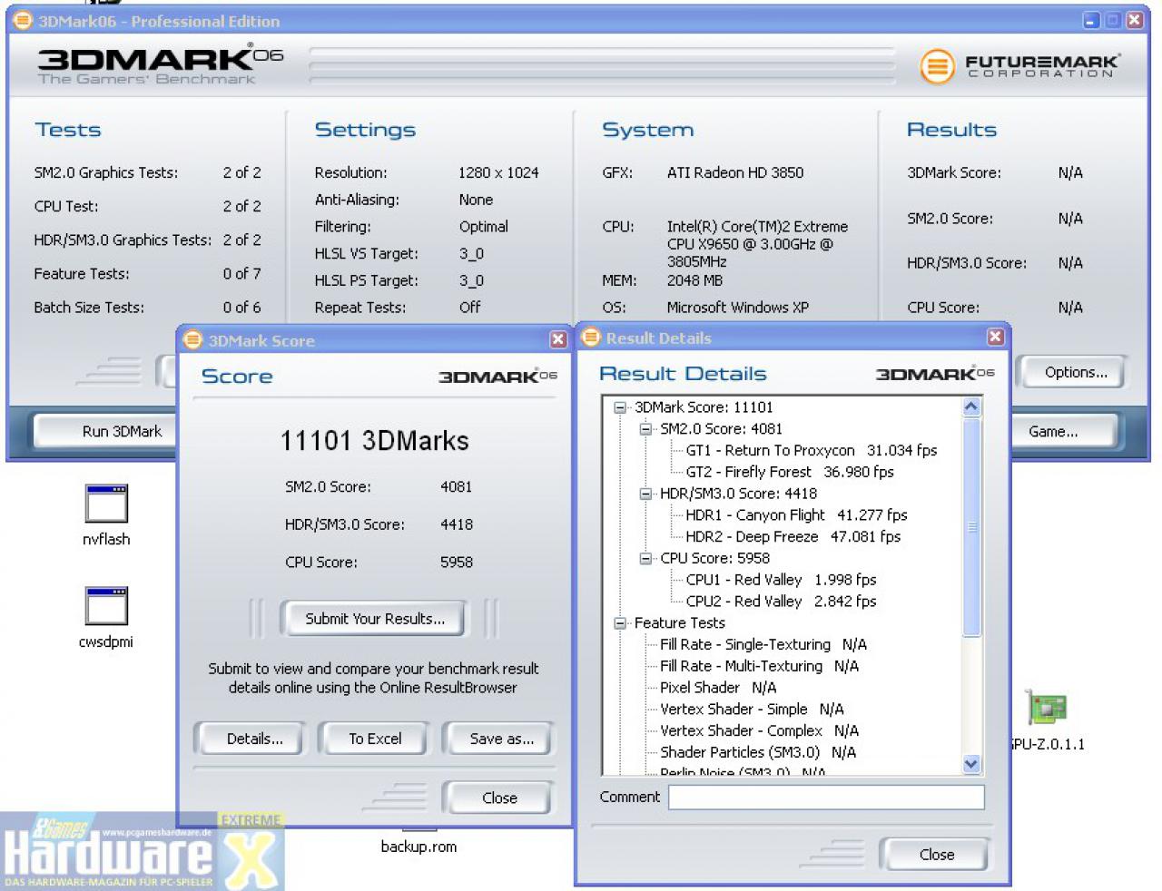The height and width of the screenshot is (891, 1162).
Task: Select HDR1 - Canyon Flight row
Action: click(796, 515)
